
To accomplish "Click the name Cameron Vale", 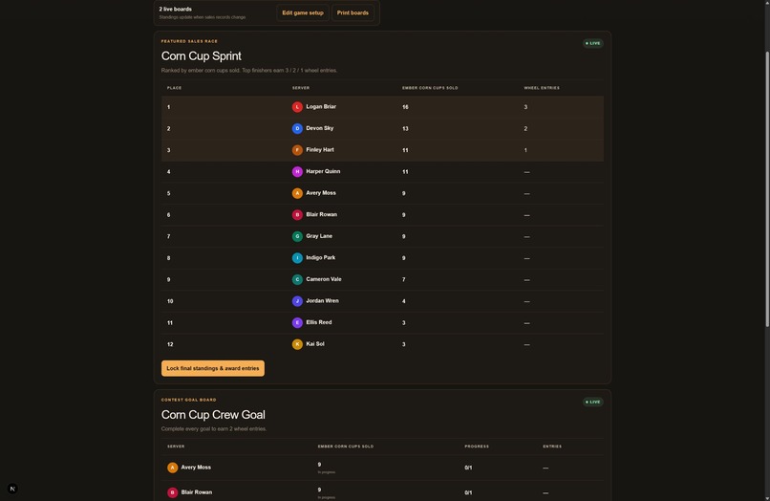I will click(x=324, y=279).
